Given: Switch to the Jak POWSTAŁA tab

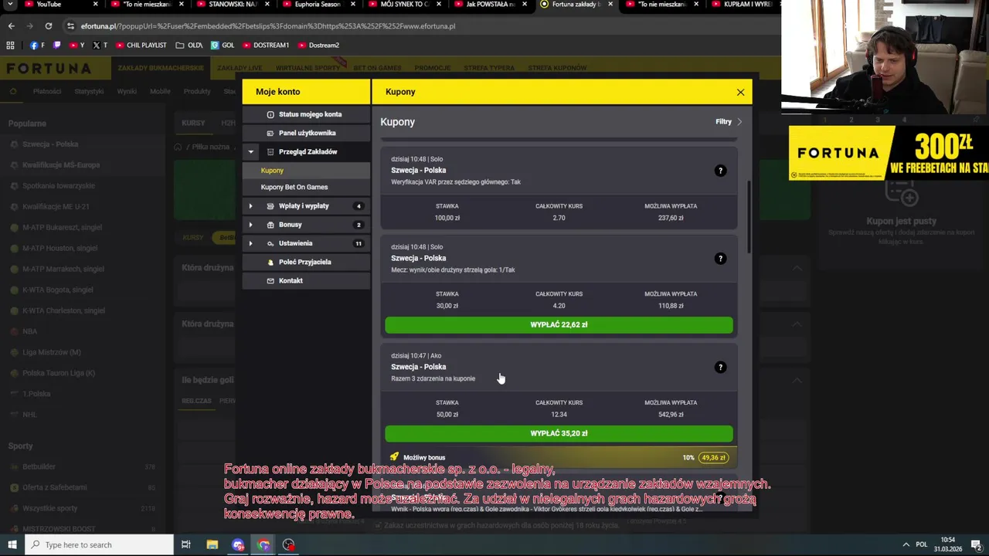Looking at the screenshot, I should pyautogui.click(x=490, y=5).
